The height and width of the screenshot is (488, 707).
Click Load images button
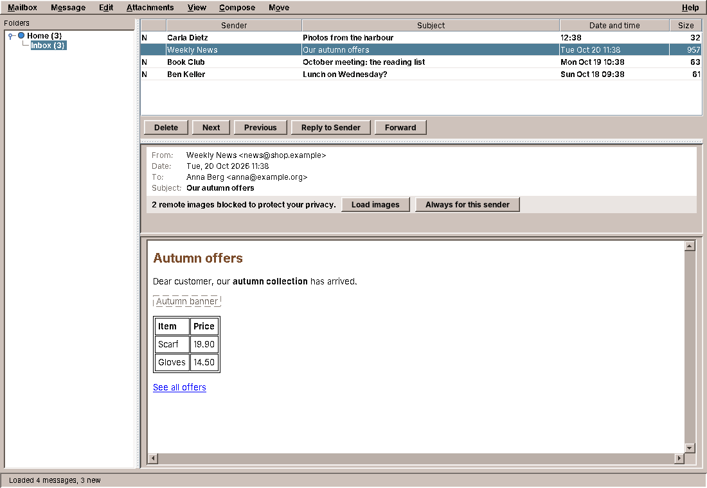[375, 205]
